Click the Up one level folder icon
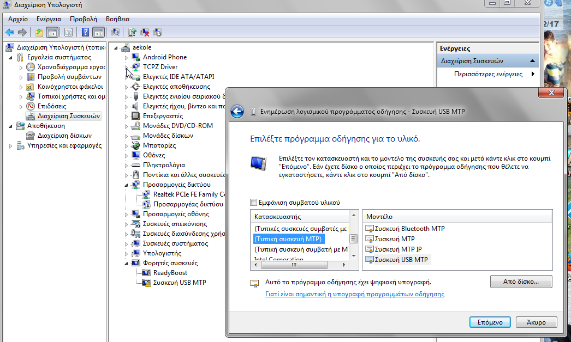571x342 pixels. click(39, 33)
